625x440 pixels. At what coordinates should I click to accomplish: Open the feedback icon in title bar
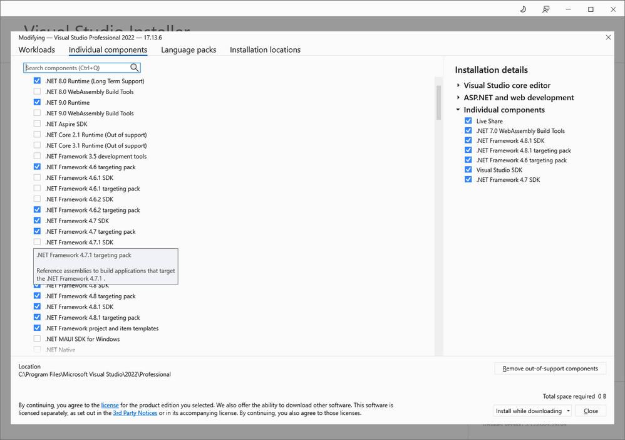click(x=545, y=9)
